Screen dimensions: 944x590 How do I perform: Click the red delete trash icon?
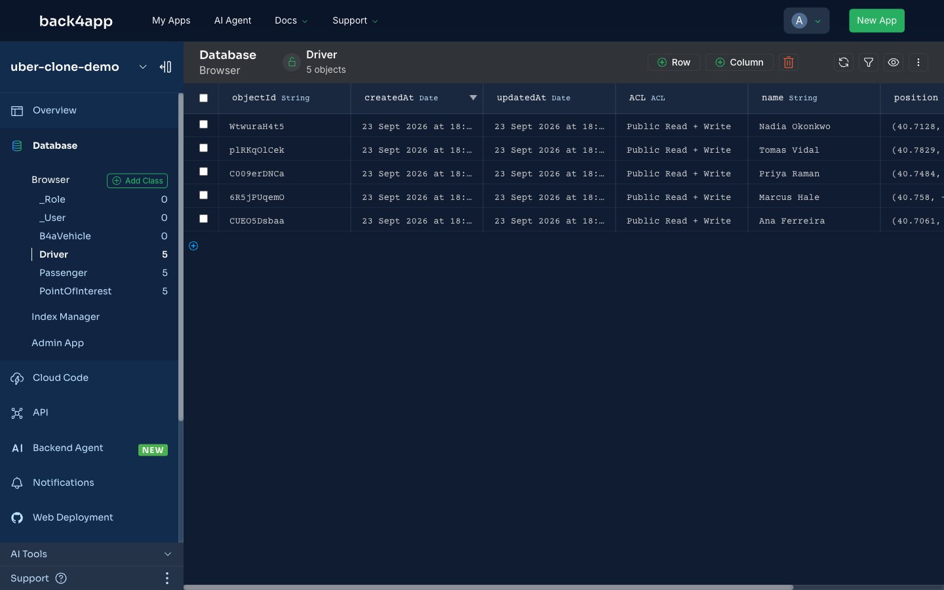coord(789,62)
